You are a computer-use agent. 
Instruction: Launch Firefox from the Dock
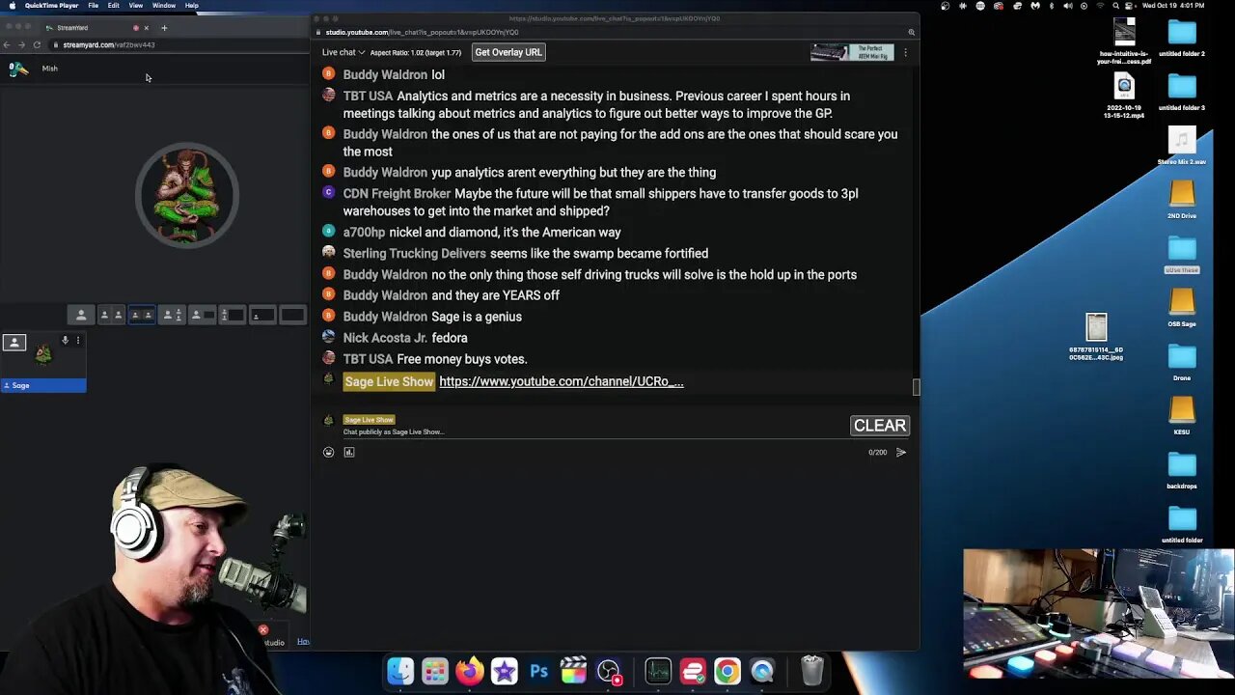[x=470, y=670]
